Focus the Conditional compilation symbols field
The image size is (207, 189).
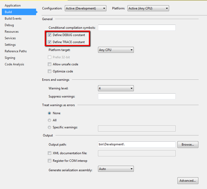(137, 27)
